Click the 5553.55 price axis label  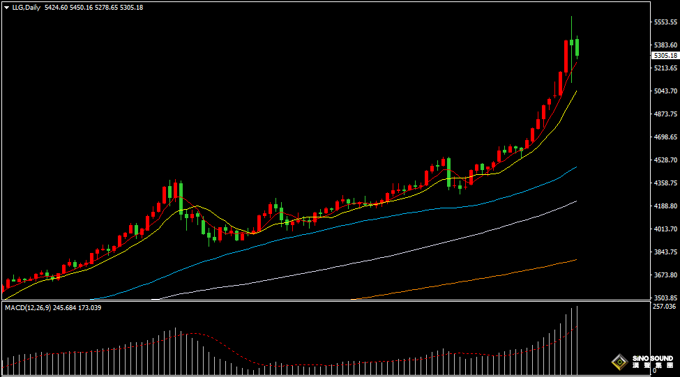(x=665, y=22)
